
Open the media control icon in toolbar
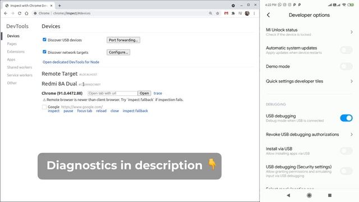240,13
